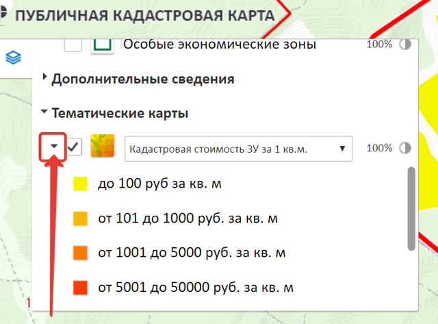The height and width of the screenshot is (324, 438).
Task: Open the Кадастровая стоимость ЗУ dropdown
Action: click(x=238, y=149)
